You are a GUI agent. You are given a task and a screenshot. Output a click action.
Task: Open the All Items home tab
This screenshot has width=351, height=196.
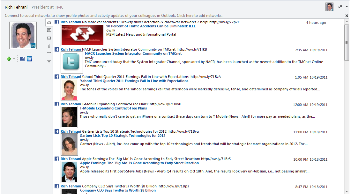coord(49,22)
